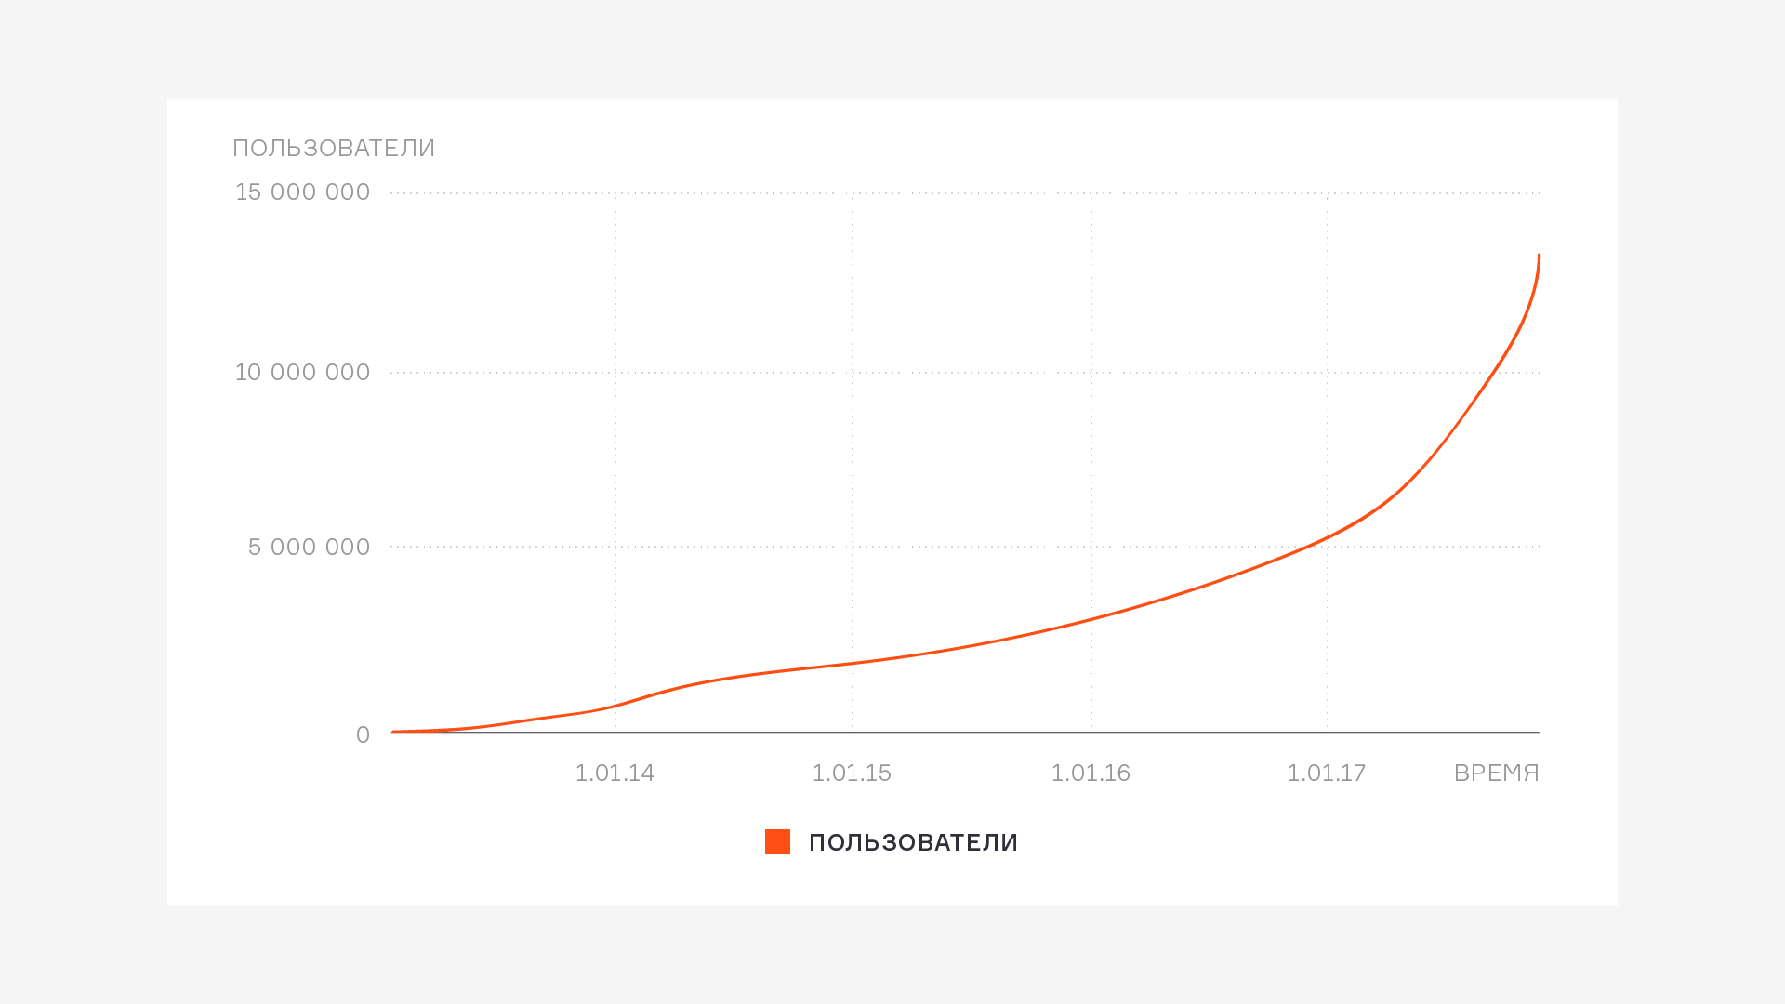The image size is (1785, 1004).
Task: Select the 1.01.16 date label
Action: (x=1091, y=773)
